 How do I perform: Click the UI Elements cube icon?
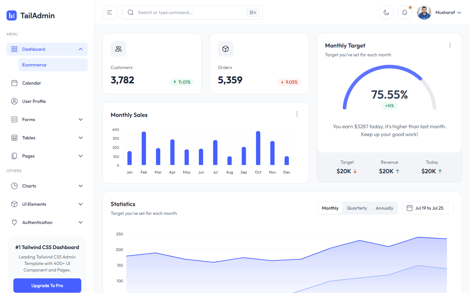(x=14, y=204)
